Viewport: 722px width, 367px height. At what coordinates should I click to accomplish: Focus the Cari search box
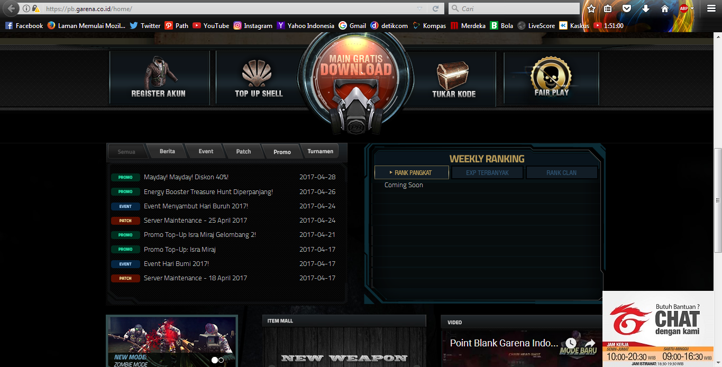point(514,8)
